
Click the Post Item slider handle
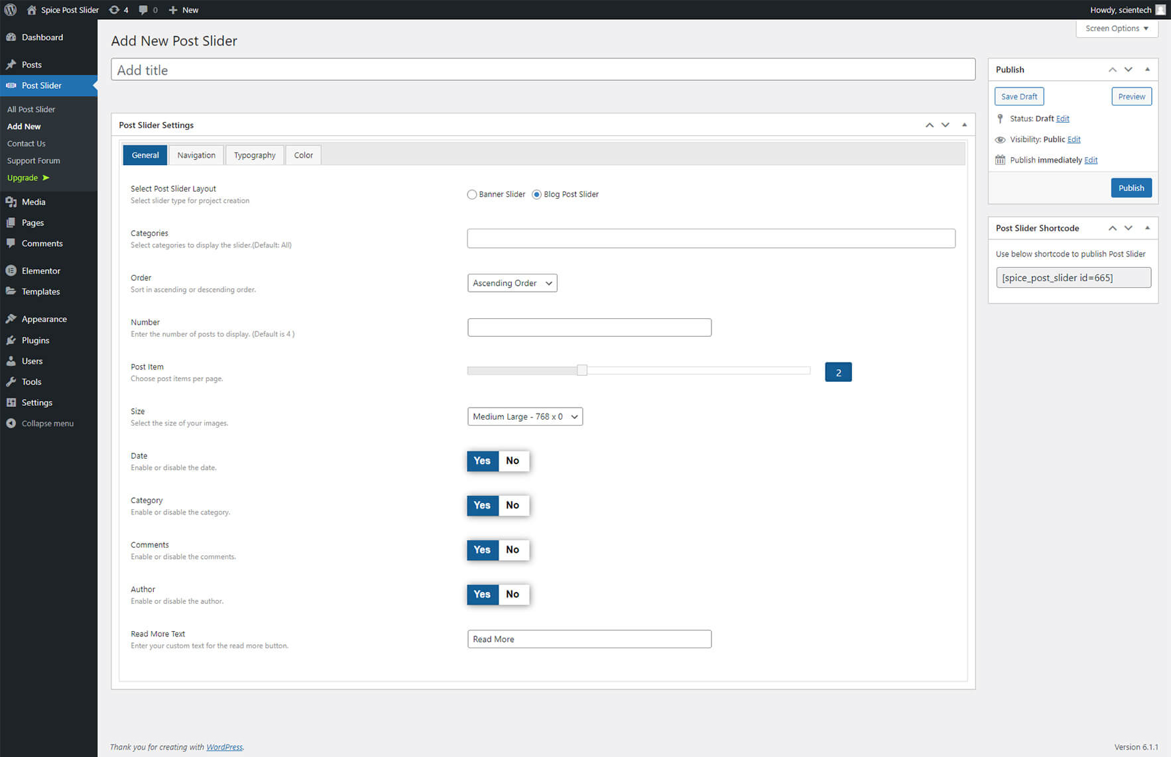click(582, 371)
